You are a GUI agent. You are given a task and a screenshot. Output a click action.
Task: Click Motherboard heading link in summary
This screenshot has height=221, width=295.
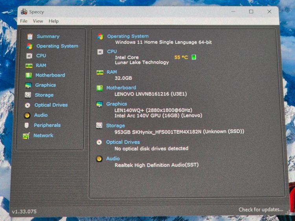tap(121, 88)
